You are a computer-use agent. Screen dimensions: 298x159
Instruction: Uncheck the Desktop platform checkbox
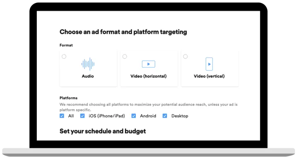(x=165, y=116)
